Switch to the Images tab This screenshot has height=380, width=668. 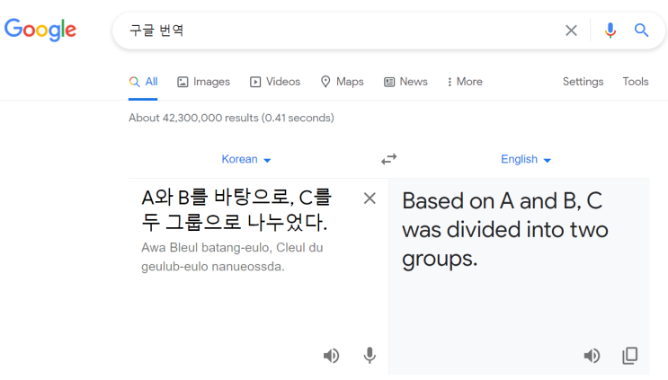(x=204, y=82)
